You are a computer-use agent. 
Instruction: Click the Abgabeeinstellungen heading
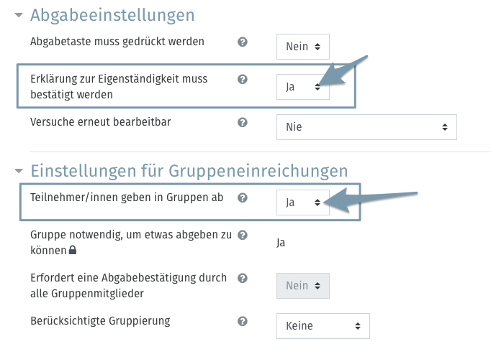pos(112,15)
